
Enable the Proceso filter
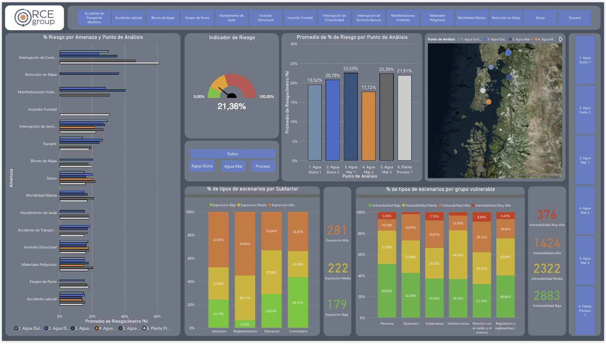(x=263, y=166)
